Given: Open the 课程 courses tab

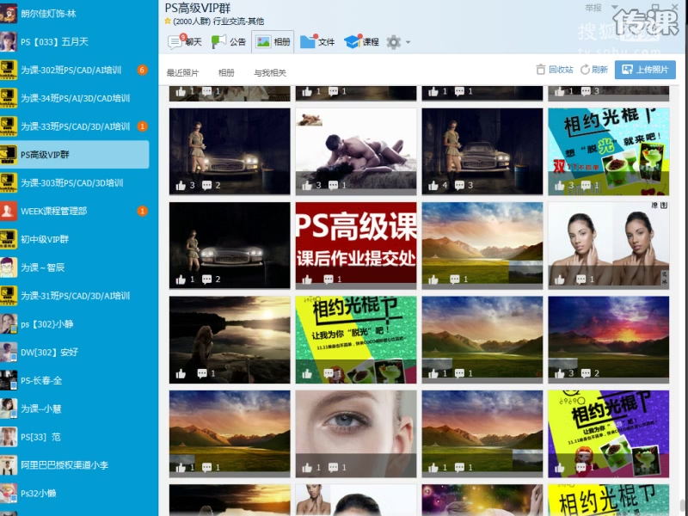Looking at the screenshot, I should tap(361, 41).
